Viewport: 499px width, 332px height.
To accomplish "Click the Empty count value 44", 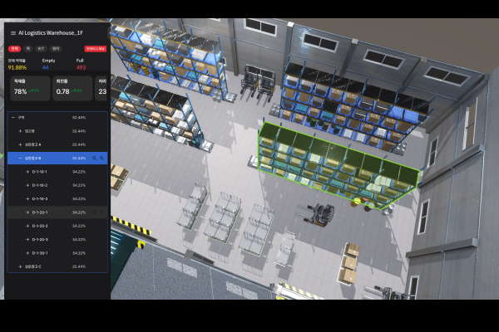I will 45,66.
